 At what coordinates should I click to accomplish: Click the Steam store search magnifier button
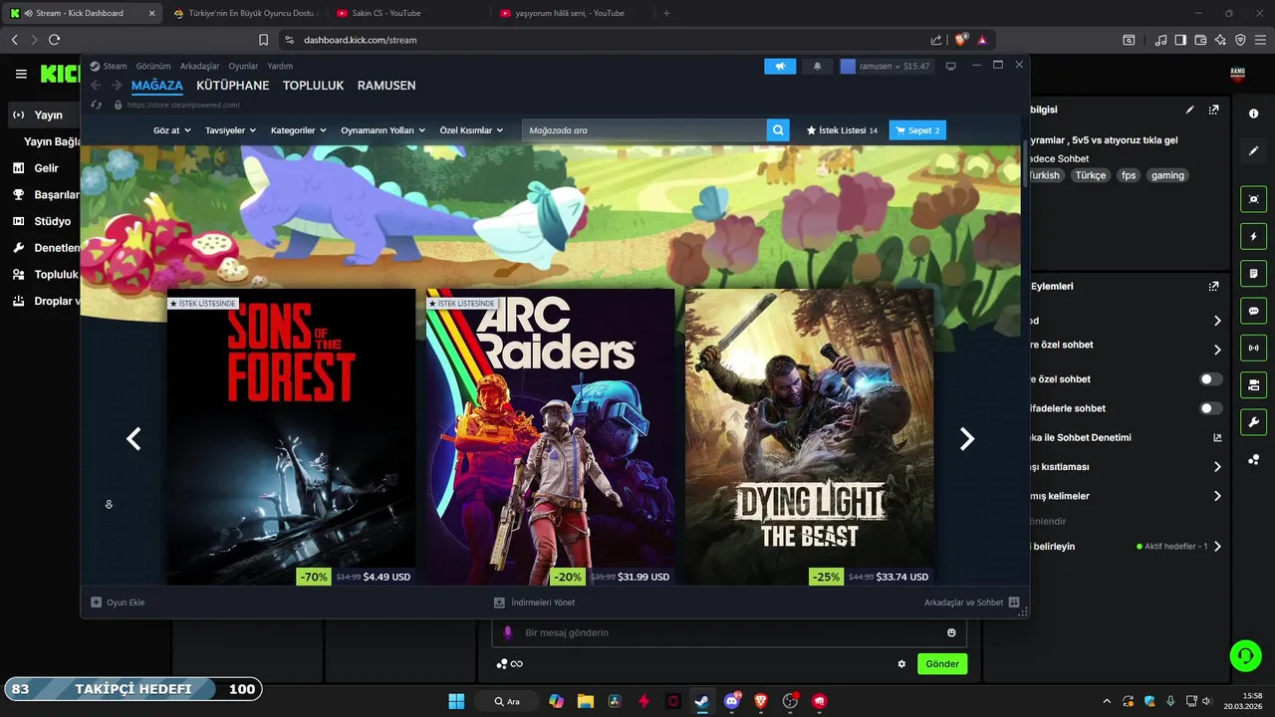[x=778, y=130]
